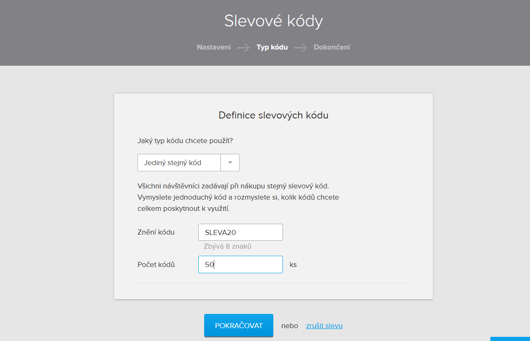The image size is (530, 341).
Task: Click the "ks" unit label
Action: pos(293,264)
